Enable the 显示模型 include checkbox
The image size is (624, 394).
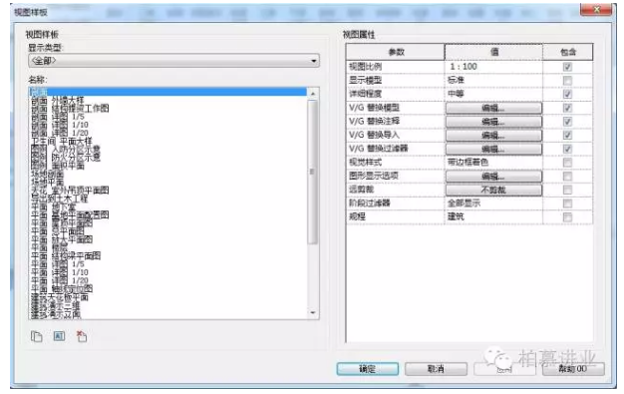click(x=567, y=81)
